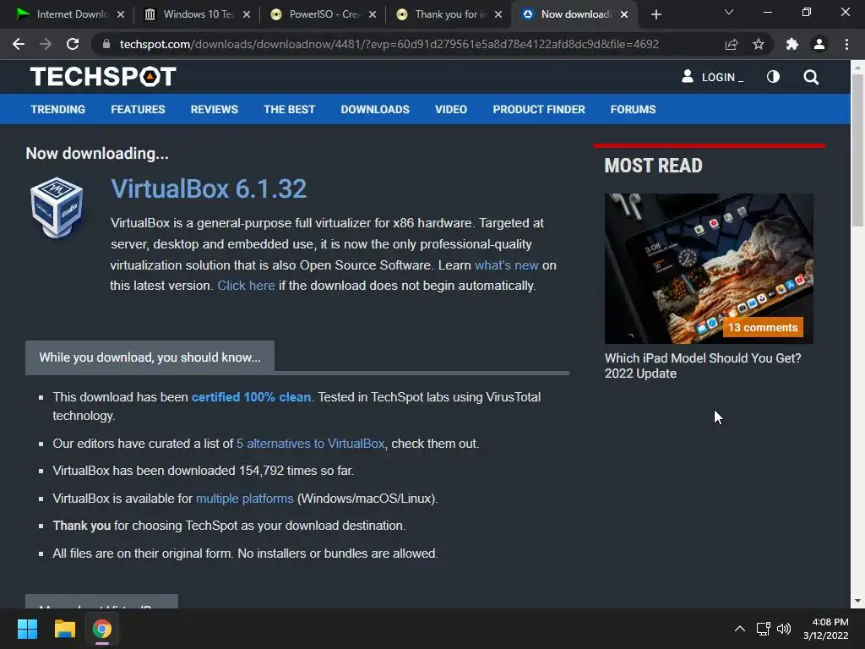Show hidden system tray icons
Viewport: 865px width, 649px height.
pyautogui.click(x=740, y=629)
